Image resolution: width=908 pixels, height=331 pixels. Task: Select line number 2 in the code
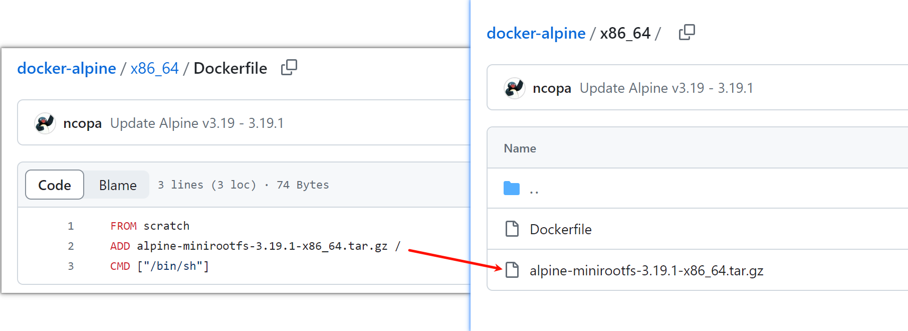click(71, 246)
